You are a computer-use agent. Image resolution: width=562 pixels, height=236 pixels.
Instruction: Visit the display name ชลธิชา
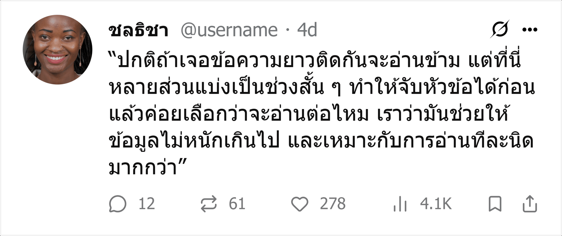[x=138, y=30]
